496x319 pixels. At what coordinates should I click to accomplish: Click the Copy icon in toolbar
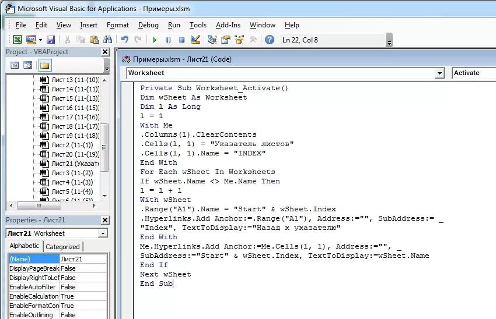[81, 40]
